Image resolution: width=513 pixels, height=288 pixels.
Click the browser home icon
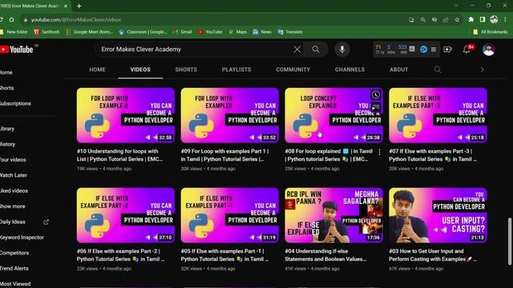(x=11, y=19)
